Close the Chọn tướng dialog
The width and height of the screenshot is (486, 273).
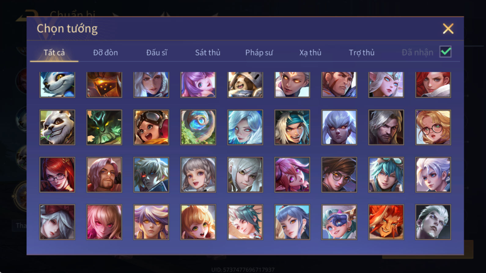coord(448,29)
